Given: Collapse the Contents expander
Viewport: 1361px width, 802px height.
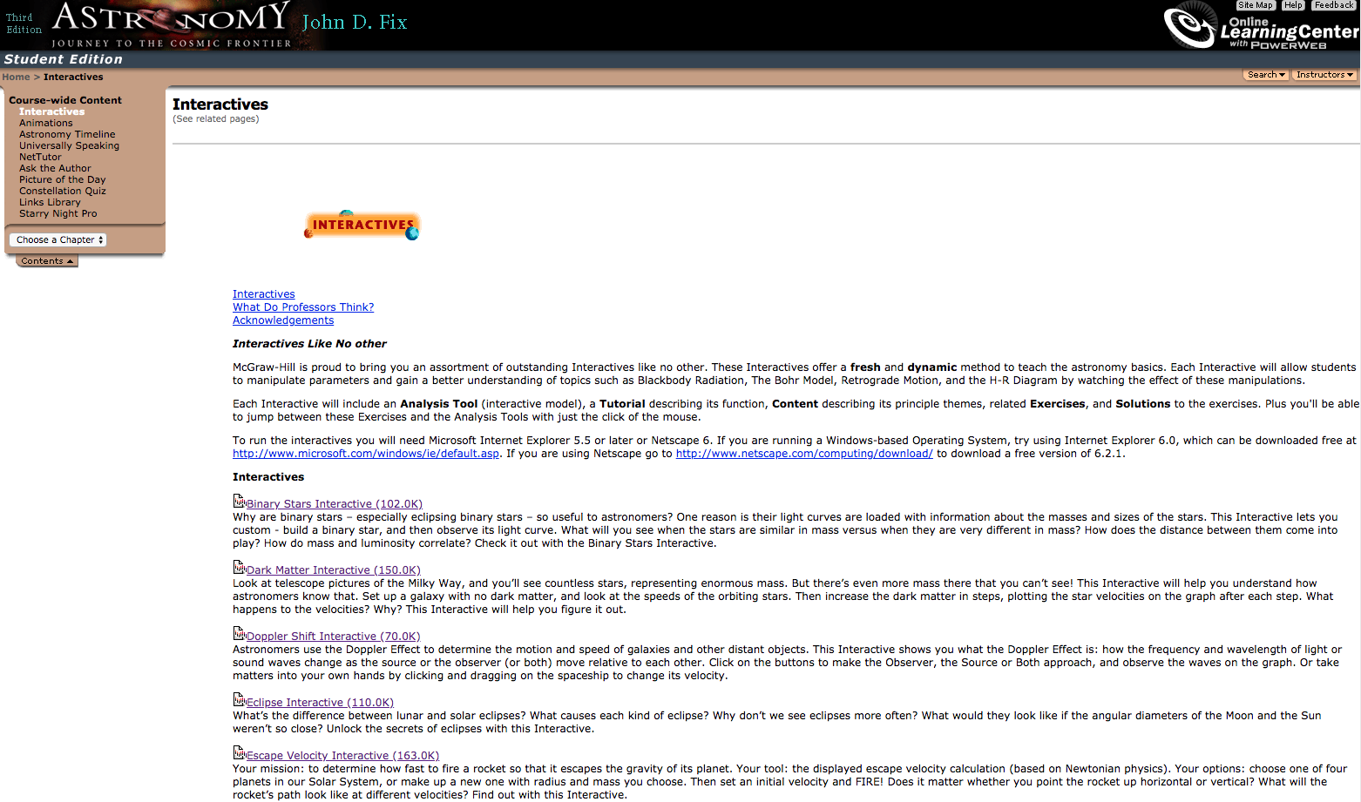Looking at the screenshot, I should click(x=47, y=261).
